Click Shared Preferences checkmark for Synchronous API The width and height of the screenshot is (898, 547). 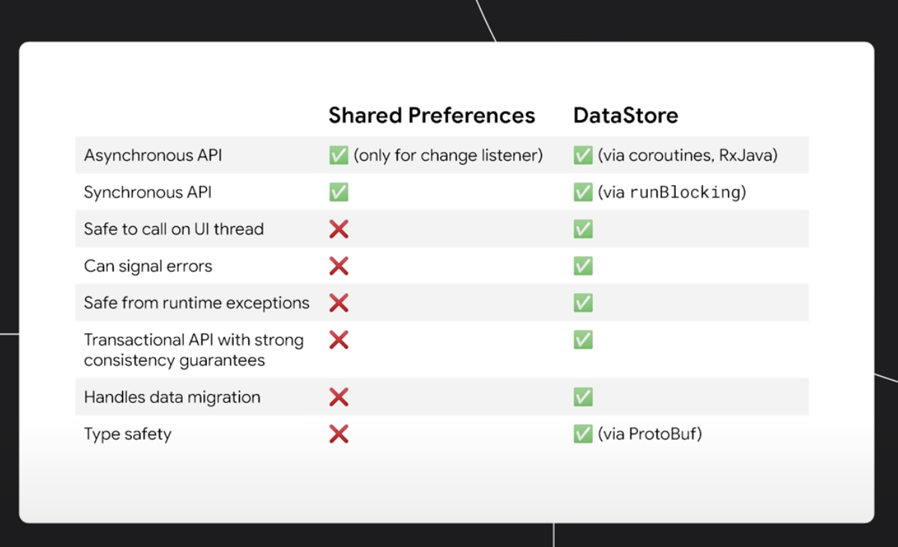point(339,192)
